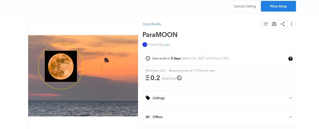The height and width of the screenshot is (129, 319).
Task: Click the list icon next to Offers
Action: coord(148,117)
